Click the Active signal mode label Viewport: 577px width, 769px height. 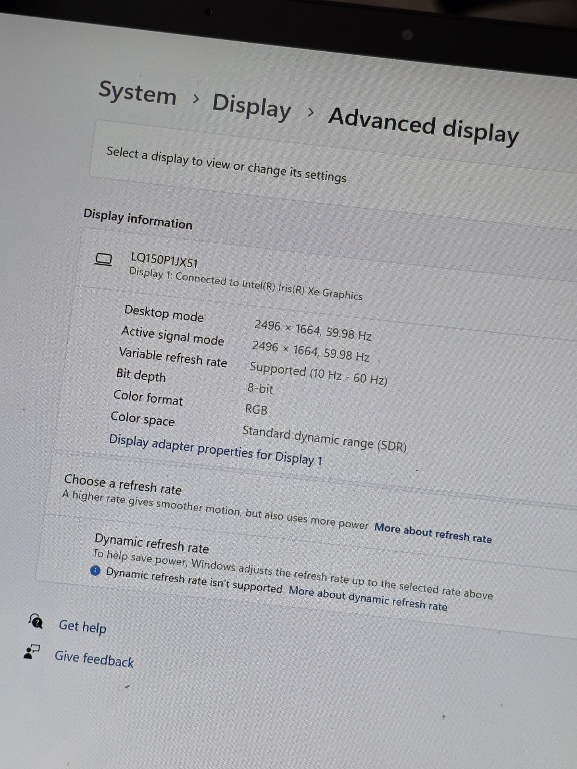pyautogui.click(x=173, y=335)
